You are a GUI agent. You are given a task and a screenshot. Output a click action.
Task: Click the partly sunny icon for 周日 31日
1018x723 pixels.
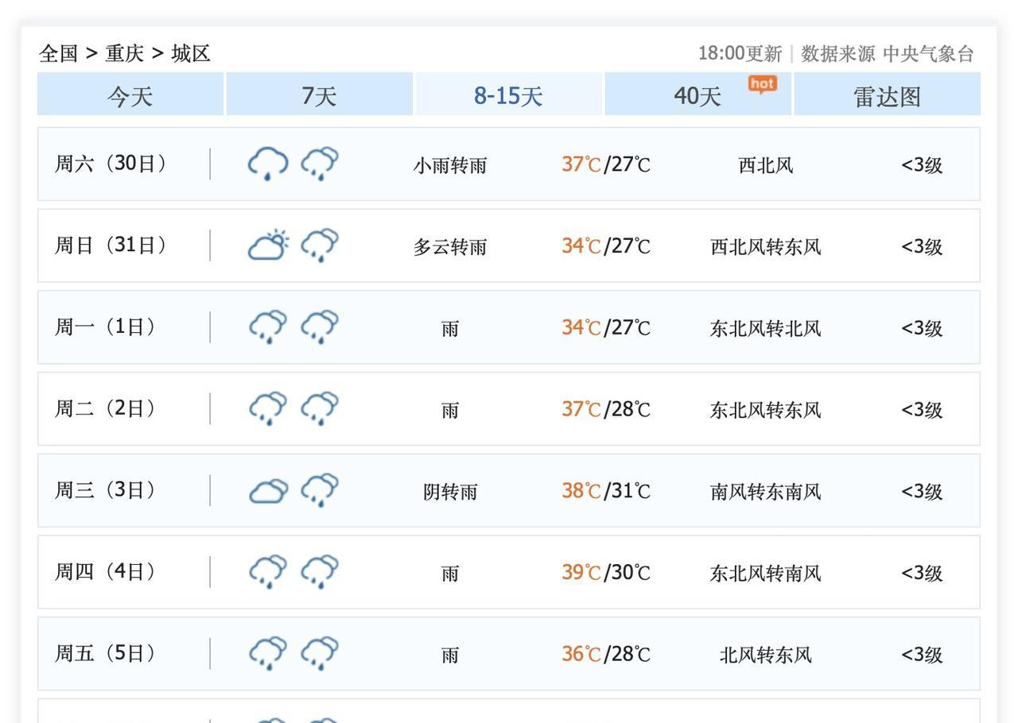tap(268, 246)
